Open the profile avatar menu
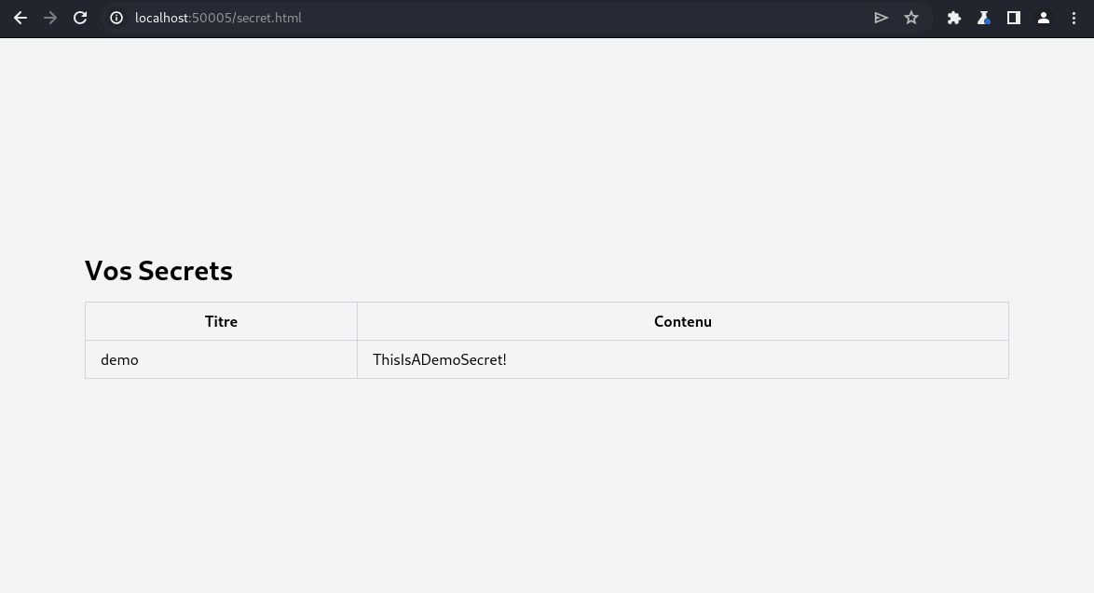The image size is (1094, 593). (x=1044, y=18)
